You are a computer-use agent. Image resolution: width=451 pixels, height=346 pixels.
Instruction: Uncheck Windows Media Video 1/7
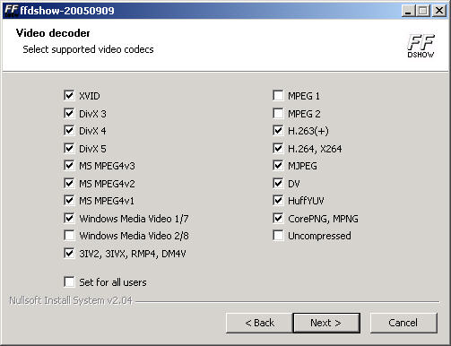(x=69, y=218)
